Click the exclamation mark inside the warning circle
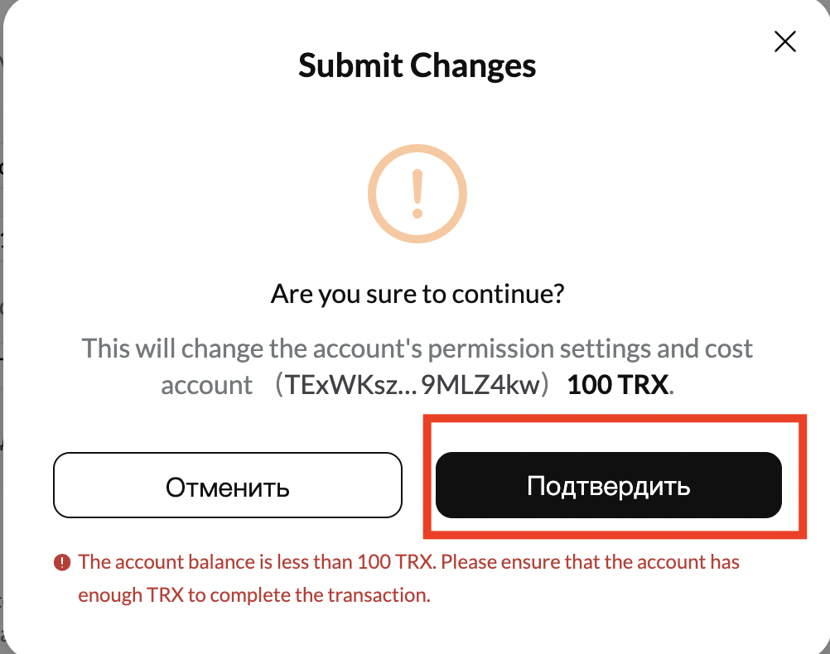Screen dimensions: 830x654 417,193
